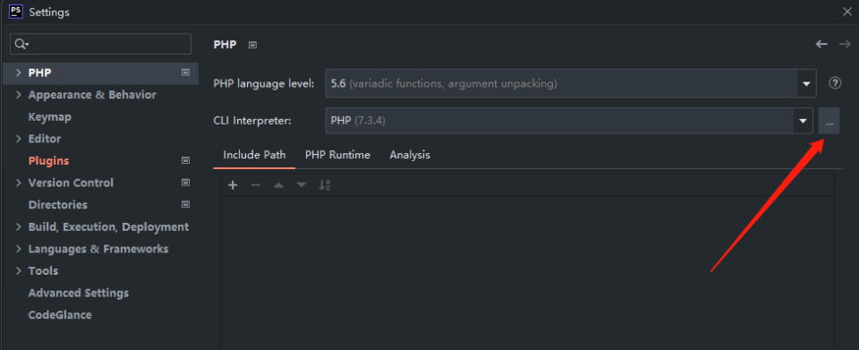Switch to the Include Path tab

click(x=254, y=155)
